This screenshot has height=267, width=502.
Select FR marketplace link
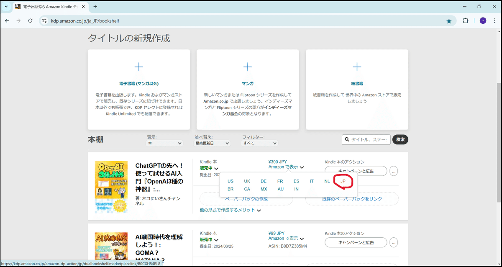tap(280, 181)
